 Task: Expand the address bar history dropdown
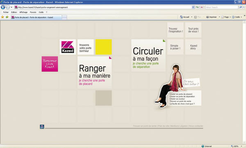193,7
